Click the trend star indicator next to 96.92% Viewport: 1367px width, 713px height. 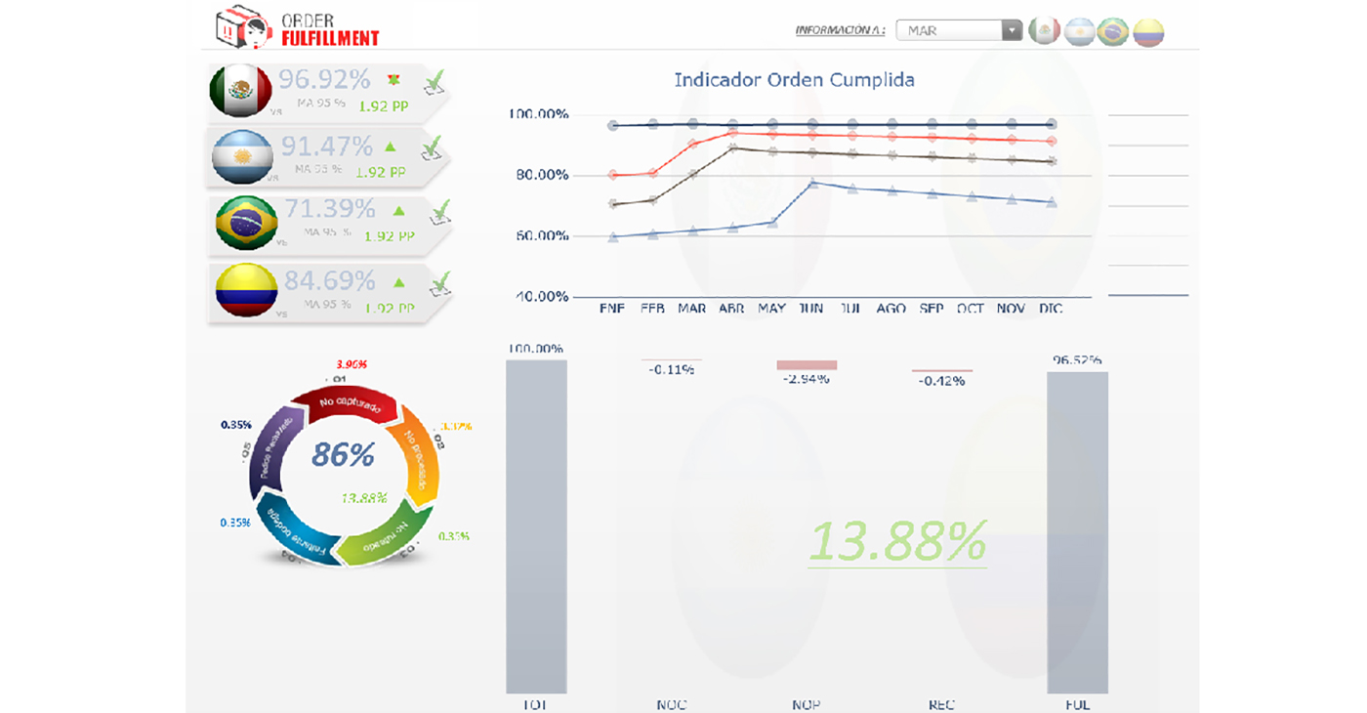394,78
